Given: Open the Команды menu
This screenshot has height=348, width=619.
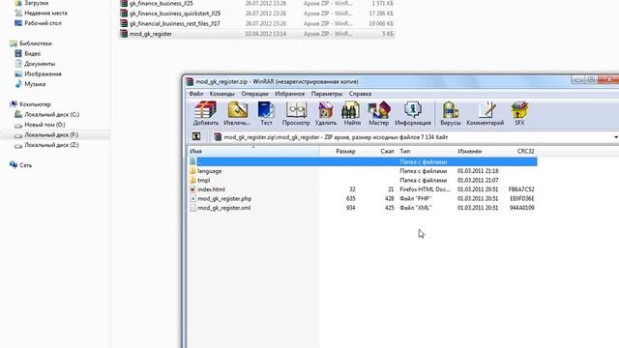Looking at the screenshot, I should click(x=221, y=94).
